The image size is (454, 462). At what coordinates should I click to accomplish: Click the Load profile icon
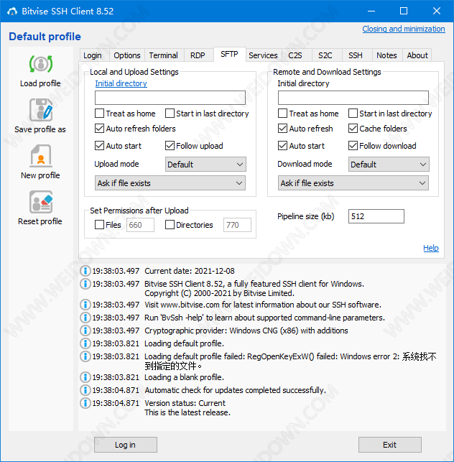[41, 64]
